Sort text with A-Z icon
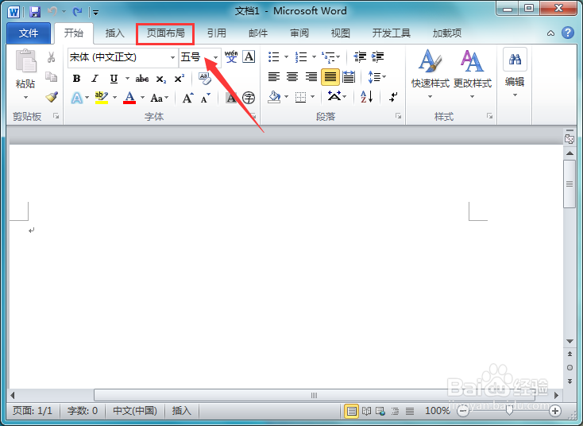The height and width of the screenshot is (426, 583). coord(367,97)
